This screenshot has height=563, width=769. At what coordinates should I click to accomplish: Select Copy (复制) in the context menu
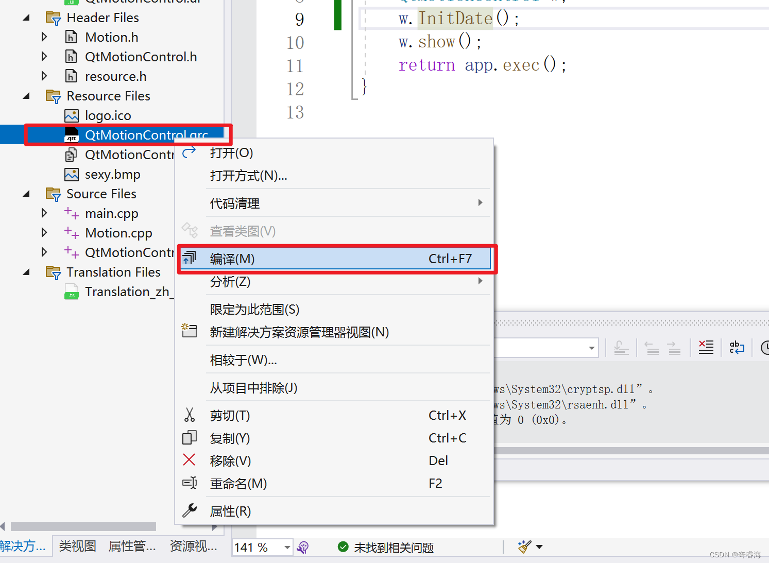(x=335, y=438)
